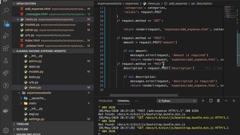Kill terminal with trash icon
This screenshot has width=240, height=135.
(x=218, y=101)
